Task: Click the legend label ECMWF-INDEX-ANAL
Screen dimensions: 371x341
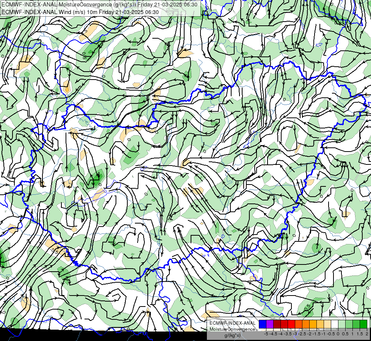Action: point(232,323)
